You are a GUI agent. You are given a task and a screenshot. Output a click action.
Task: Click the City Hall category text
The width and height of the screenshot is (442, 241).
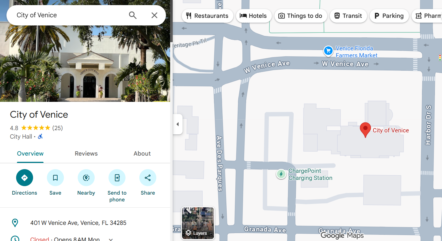pyautogui.click(x=21, y=137)
